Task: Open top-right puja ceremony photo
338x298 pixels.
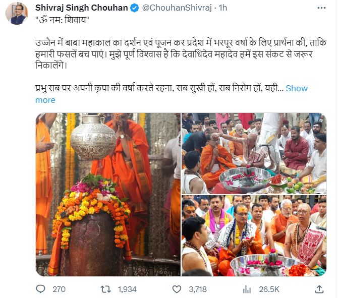Action: coord(254,153)
